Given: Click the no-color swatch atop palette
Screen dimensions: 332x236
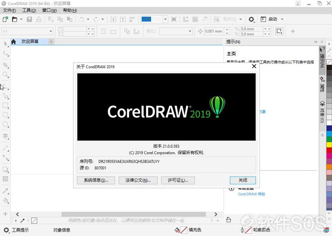Looking at the screenshot, I should (329, 62).
